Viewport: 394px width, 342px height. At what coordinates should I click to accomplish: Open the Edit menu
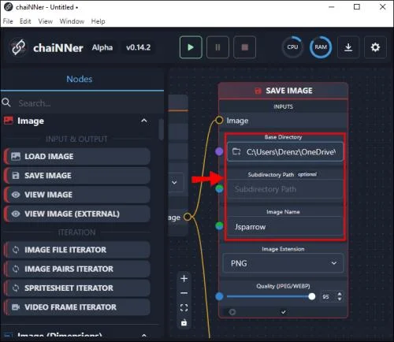point(25,21)
